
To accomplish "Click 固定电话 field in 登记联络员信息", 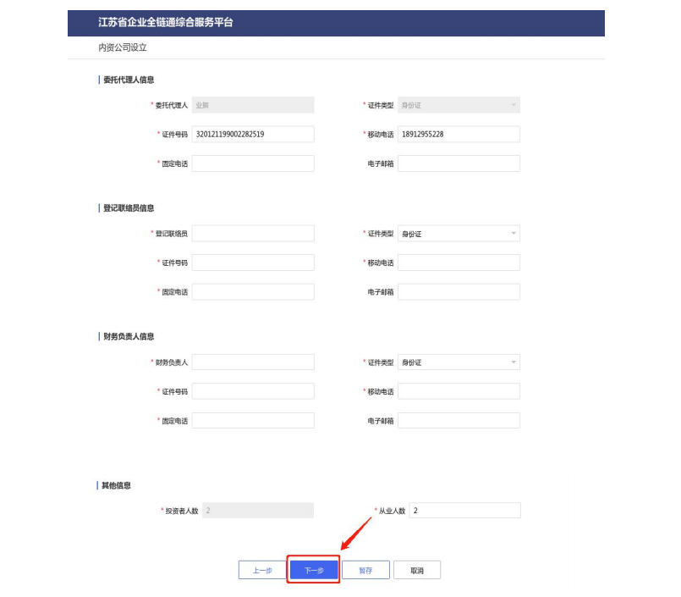I will pyautogui.click(x=253, y=292).
